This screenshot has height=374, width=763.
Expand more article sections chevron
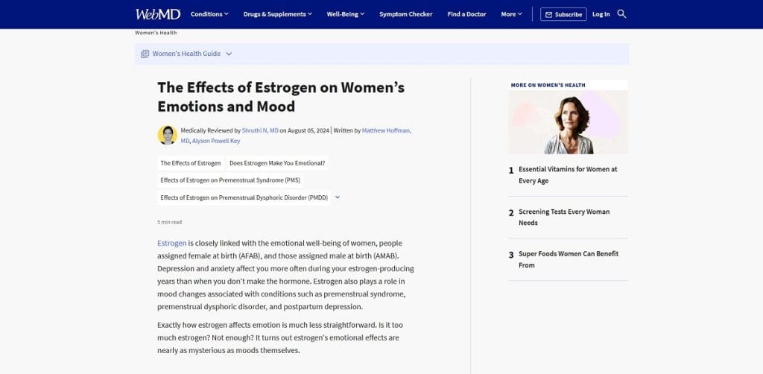coord(338,197)
